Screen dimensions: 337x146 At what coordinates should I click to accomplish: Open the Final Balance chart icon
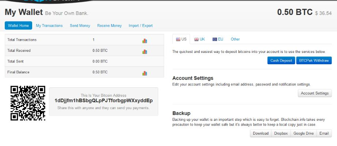pos(144,73)
